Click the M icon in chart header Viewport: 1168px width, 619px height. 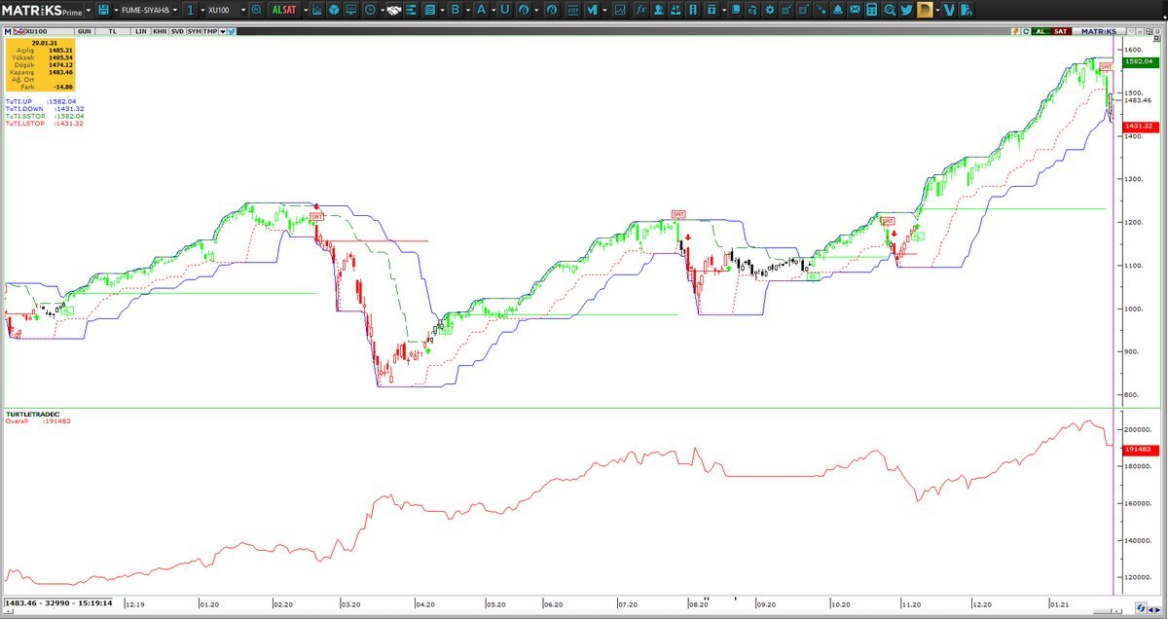[8, 31]
